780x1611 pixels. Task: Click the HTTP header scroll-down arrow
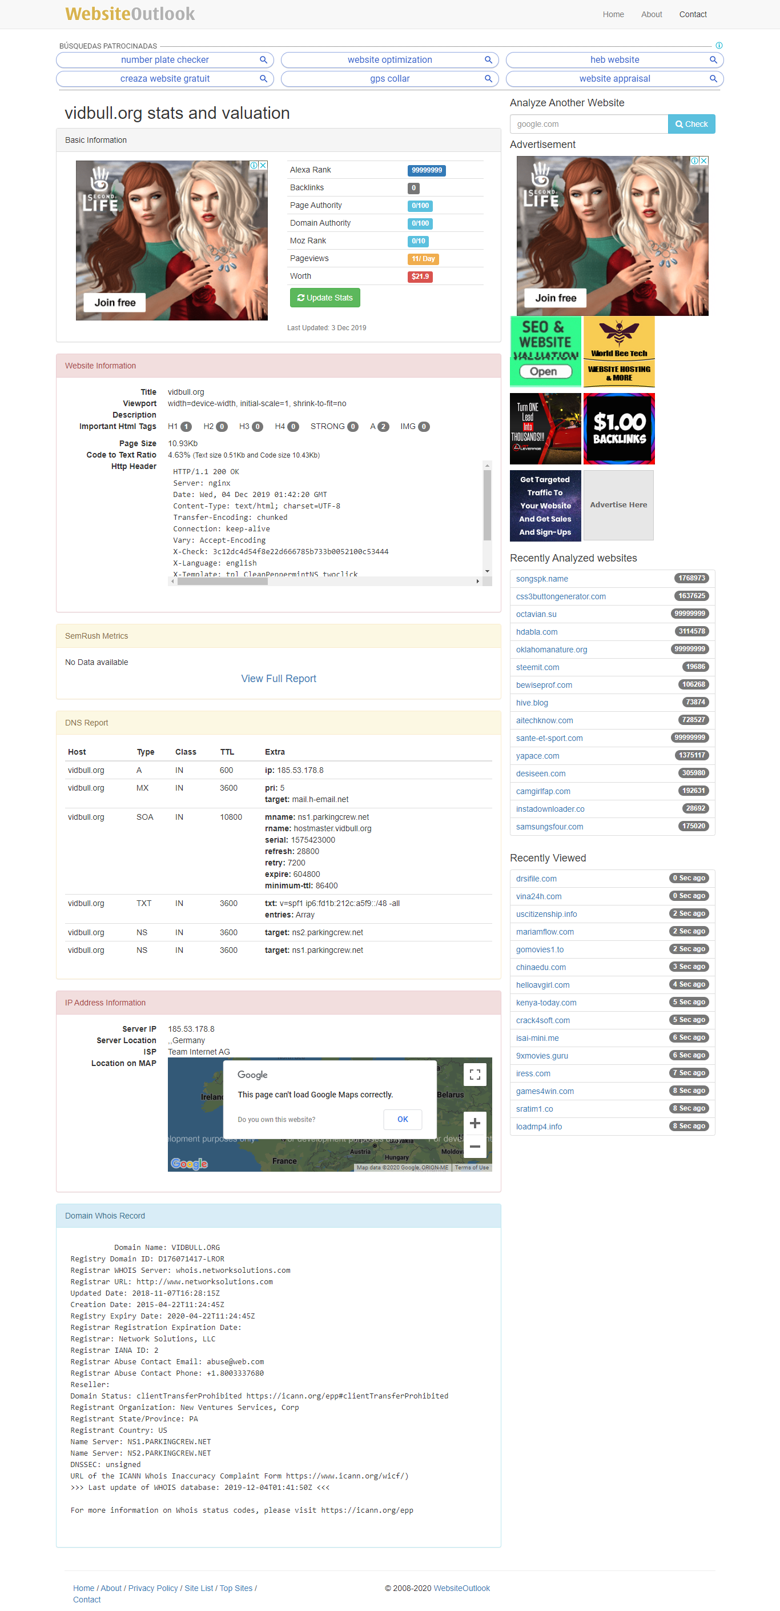click(487, 571)
